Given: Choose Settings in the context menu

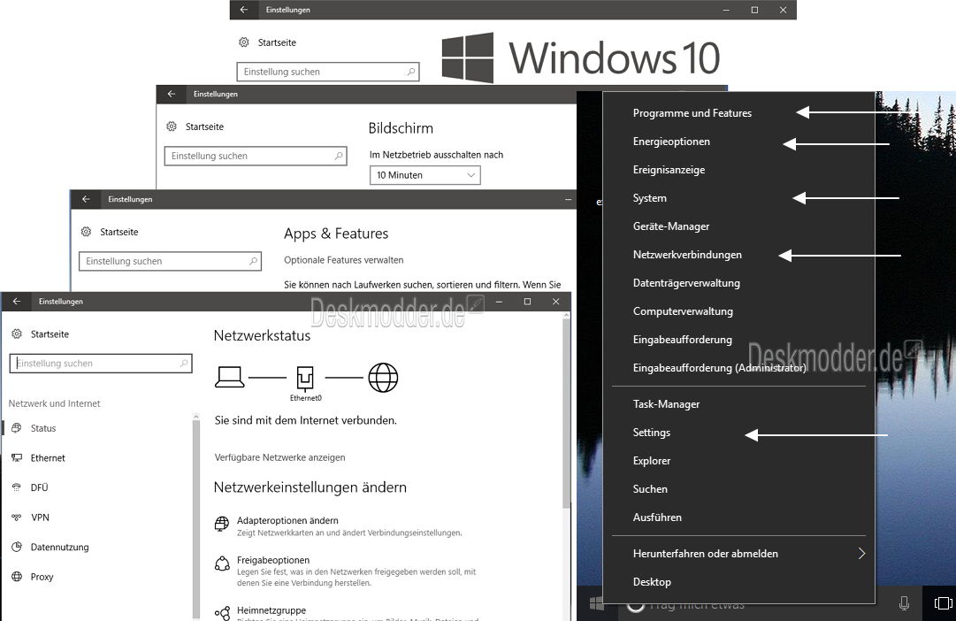Looking at the screenshot, I should tap(651, 433).
